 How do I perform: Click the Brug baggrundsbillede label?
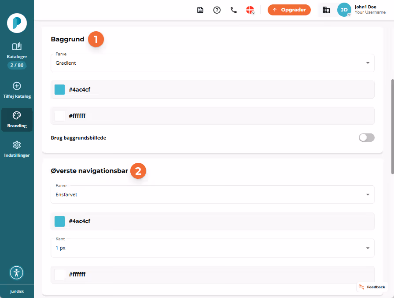(x=78, y=138)
